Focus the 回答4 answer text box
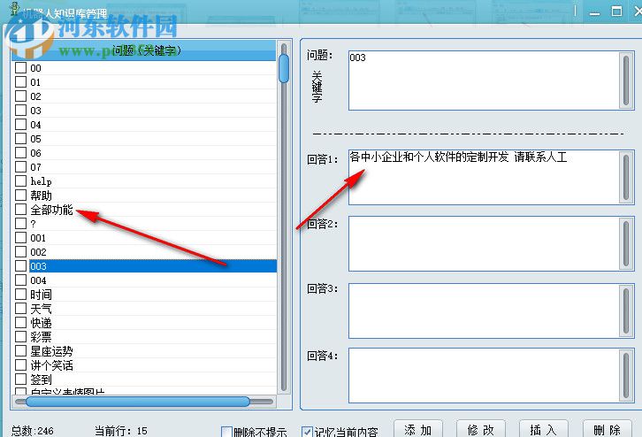Viewport: 642px width, 437px height. 484,375
